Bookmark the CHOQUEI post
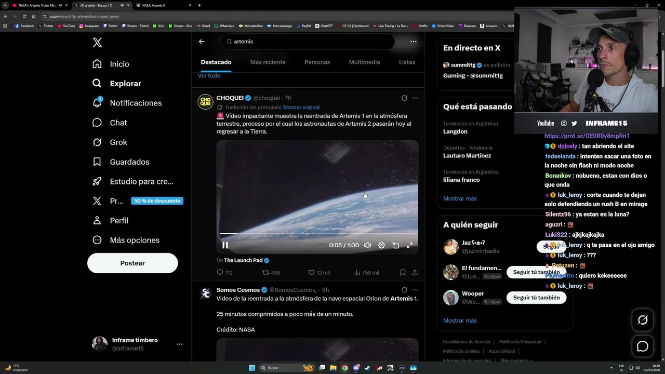This screenshot has width=665, height=374. 403,273
